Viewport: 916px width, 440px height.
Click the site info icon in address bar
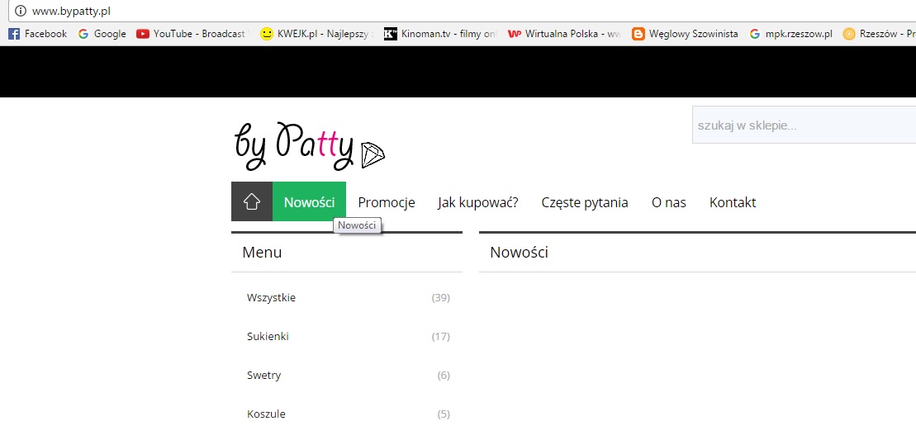click(x=21, y=11)
